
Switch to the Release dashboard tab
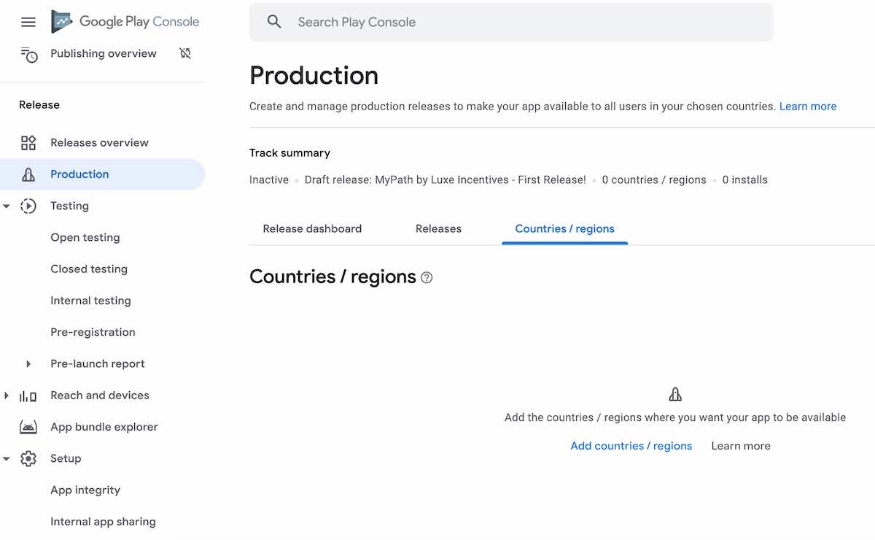click(312, 228)
